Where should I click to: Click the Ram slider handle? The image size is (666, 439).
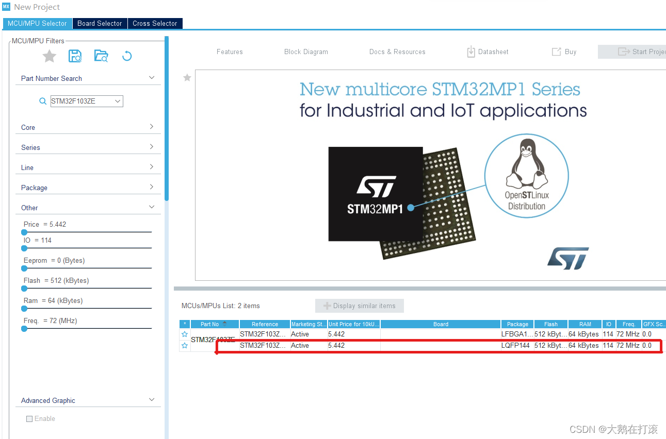click(x=24, y=309)
